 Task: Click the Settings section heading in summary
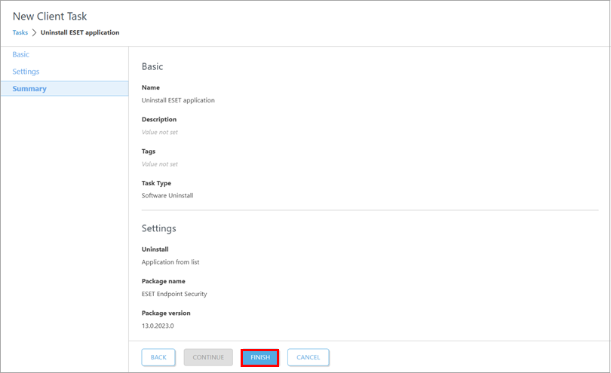158,228
